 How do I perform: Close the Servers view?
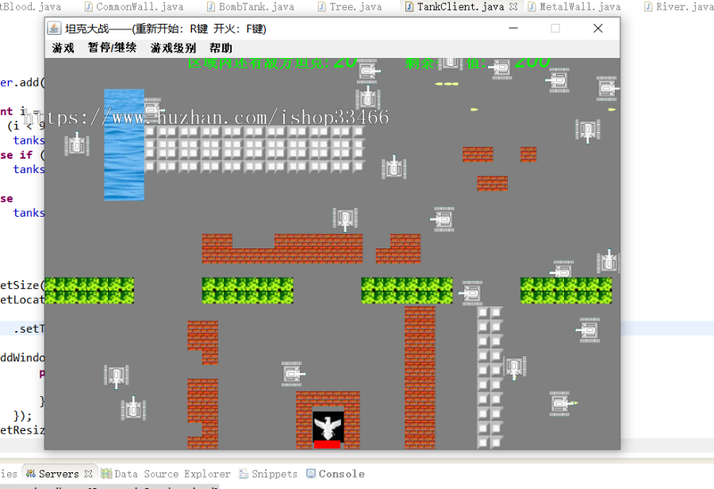[x=88, y=474]
